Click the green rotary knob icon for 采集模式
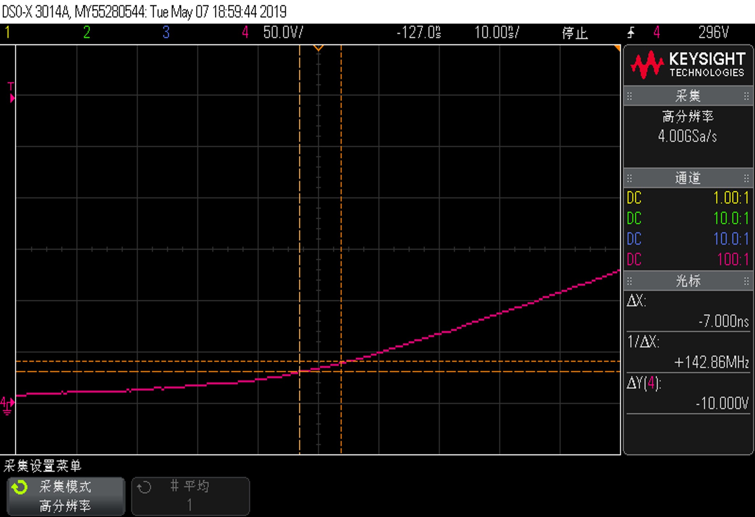The width and height of the screenshot is (755, 517). [x=20, y=487]
